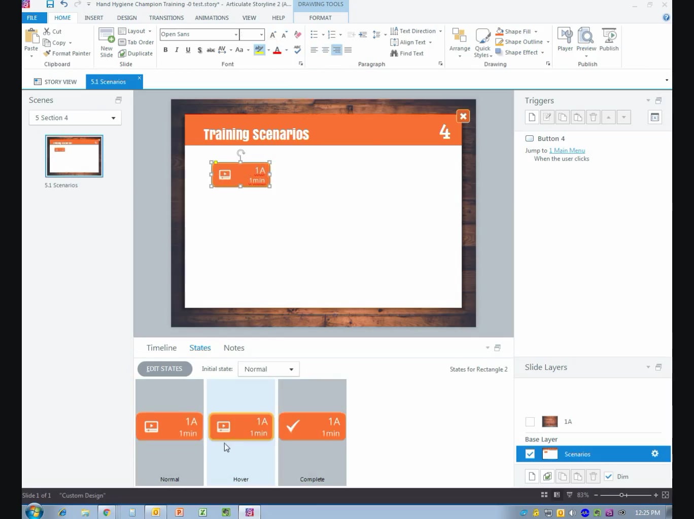This screenshot has width=694, height=519.
Task: Open Scenarios layer properties gear
Action: tap(655, 454)
